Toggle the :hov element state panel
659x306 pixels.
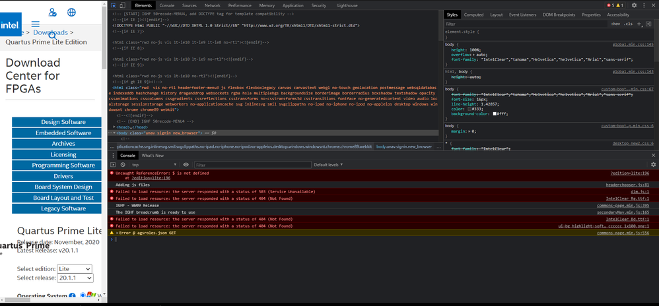tap(615, 24)
